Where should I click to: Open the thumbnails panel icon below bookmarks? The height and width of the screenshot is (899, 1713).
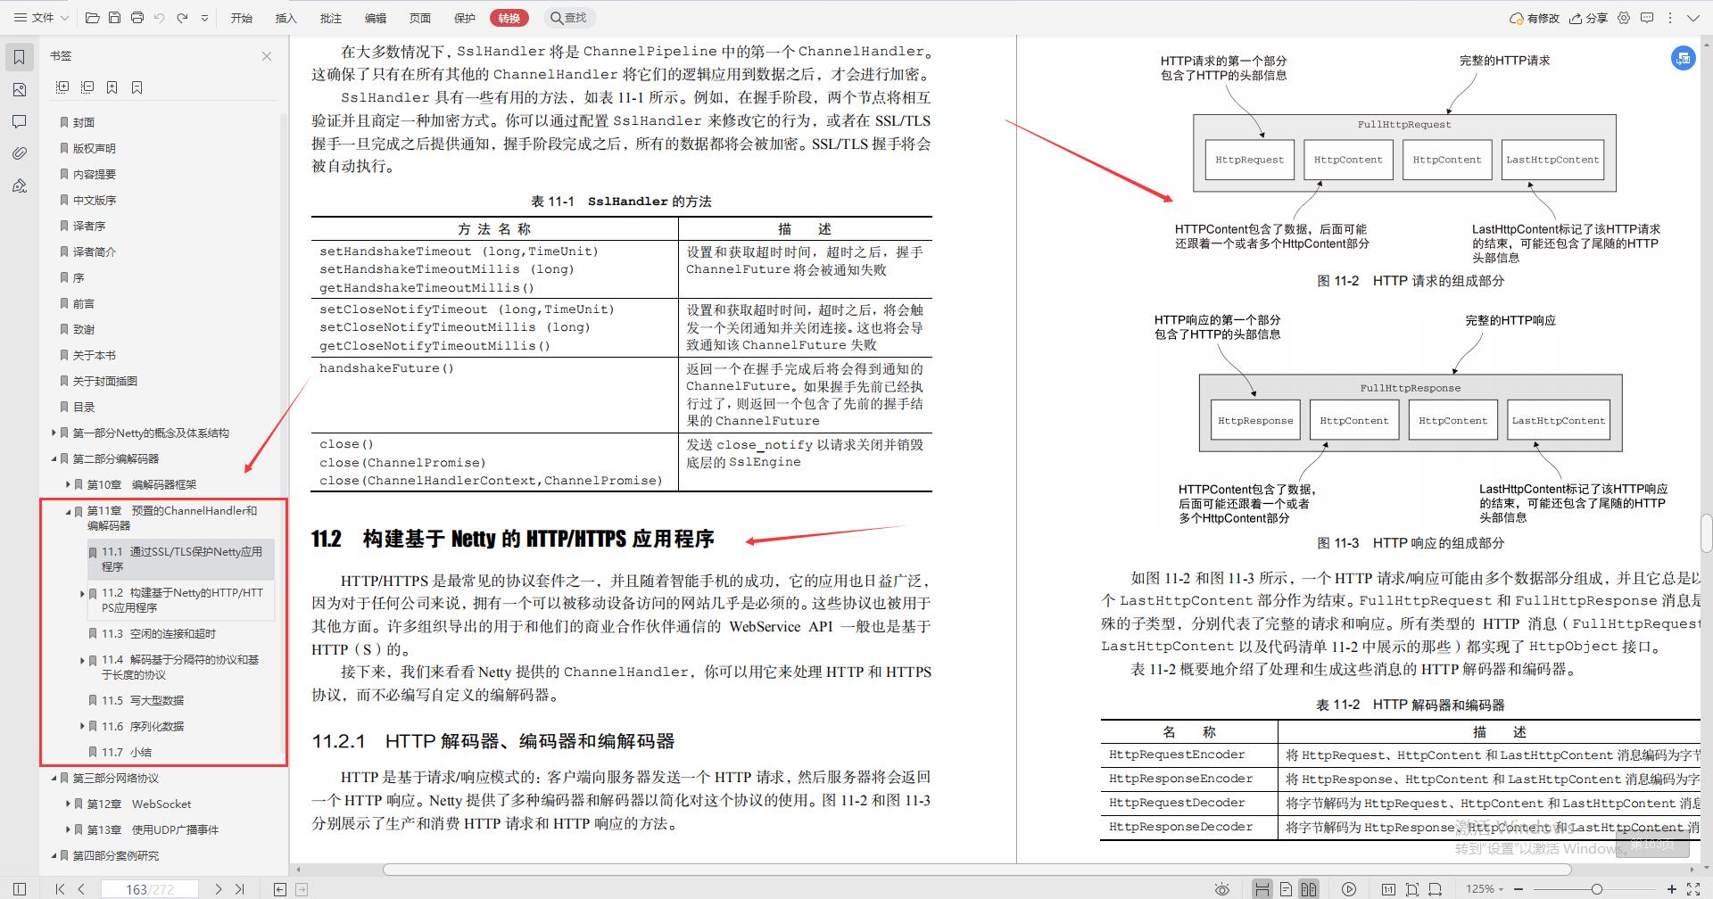[19, 89]
